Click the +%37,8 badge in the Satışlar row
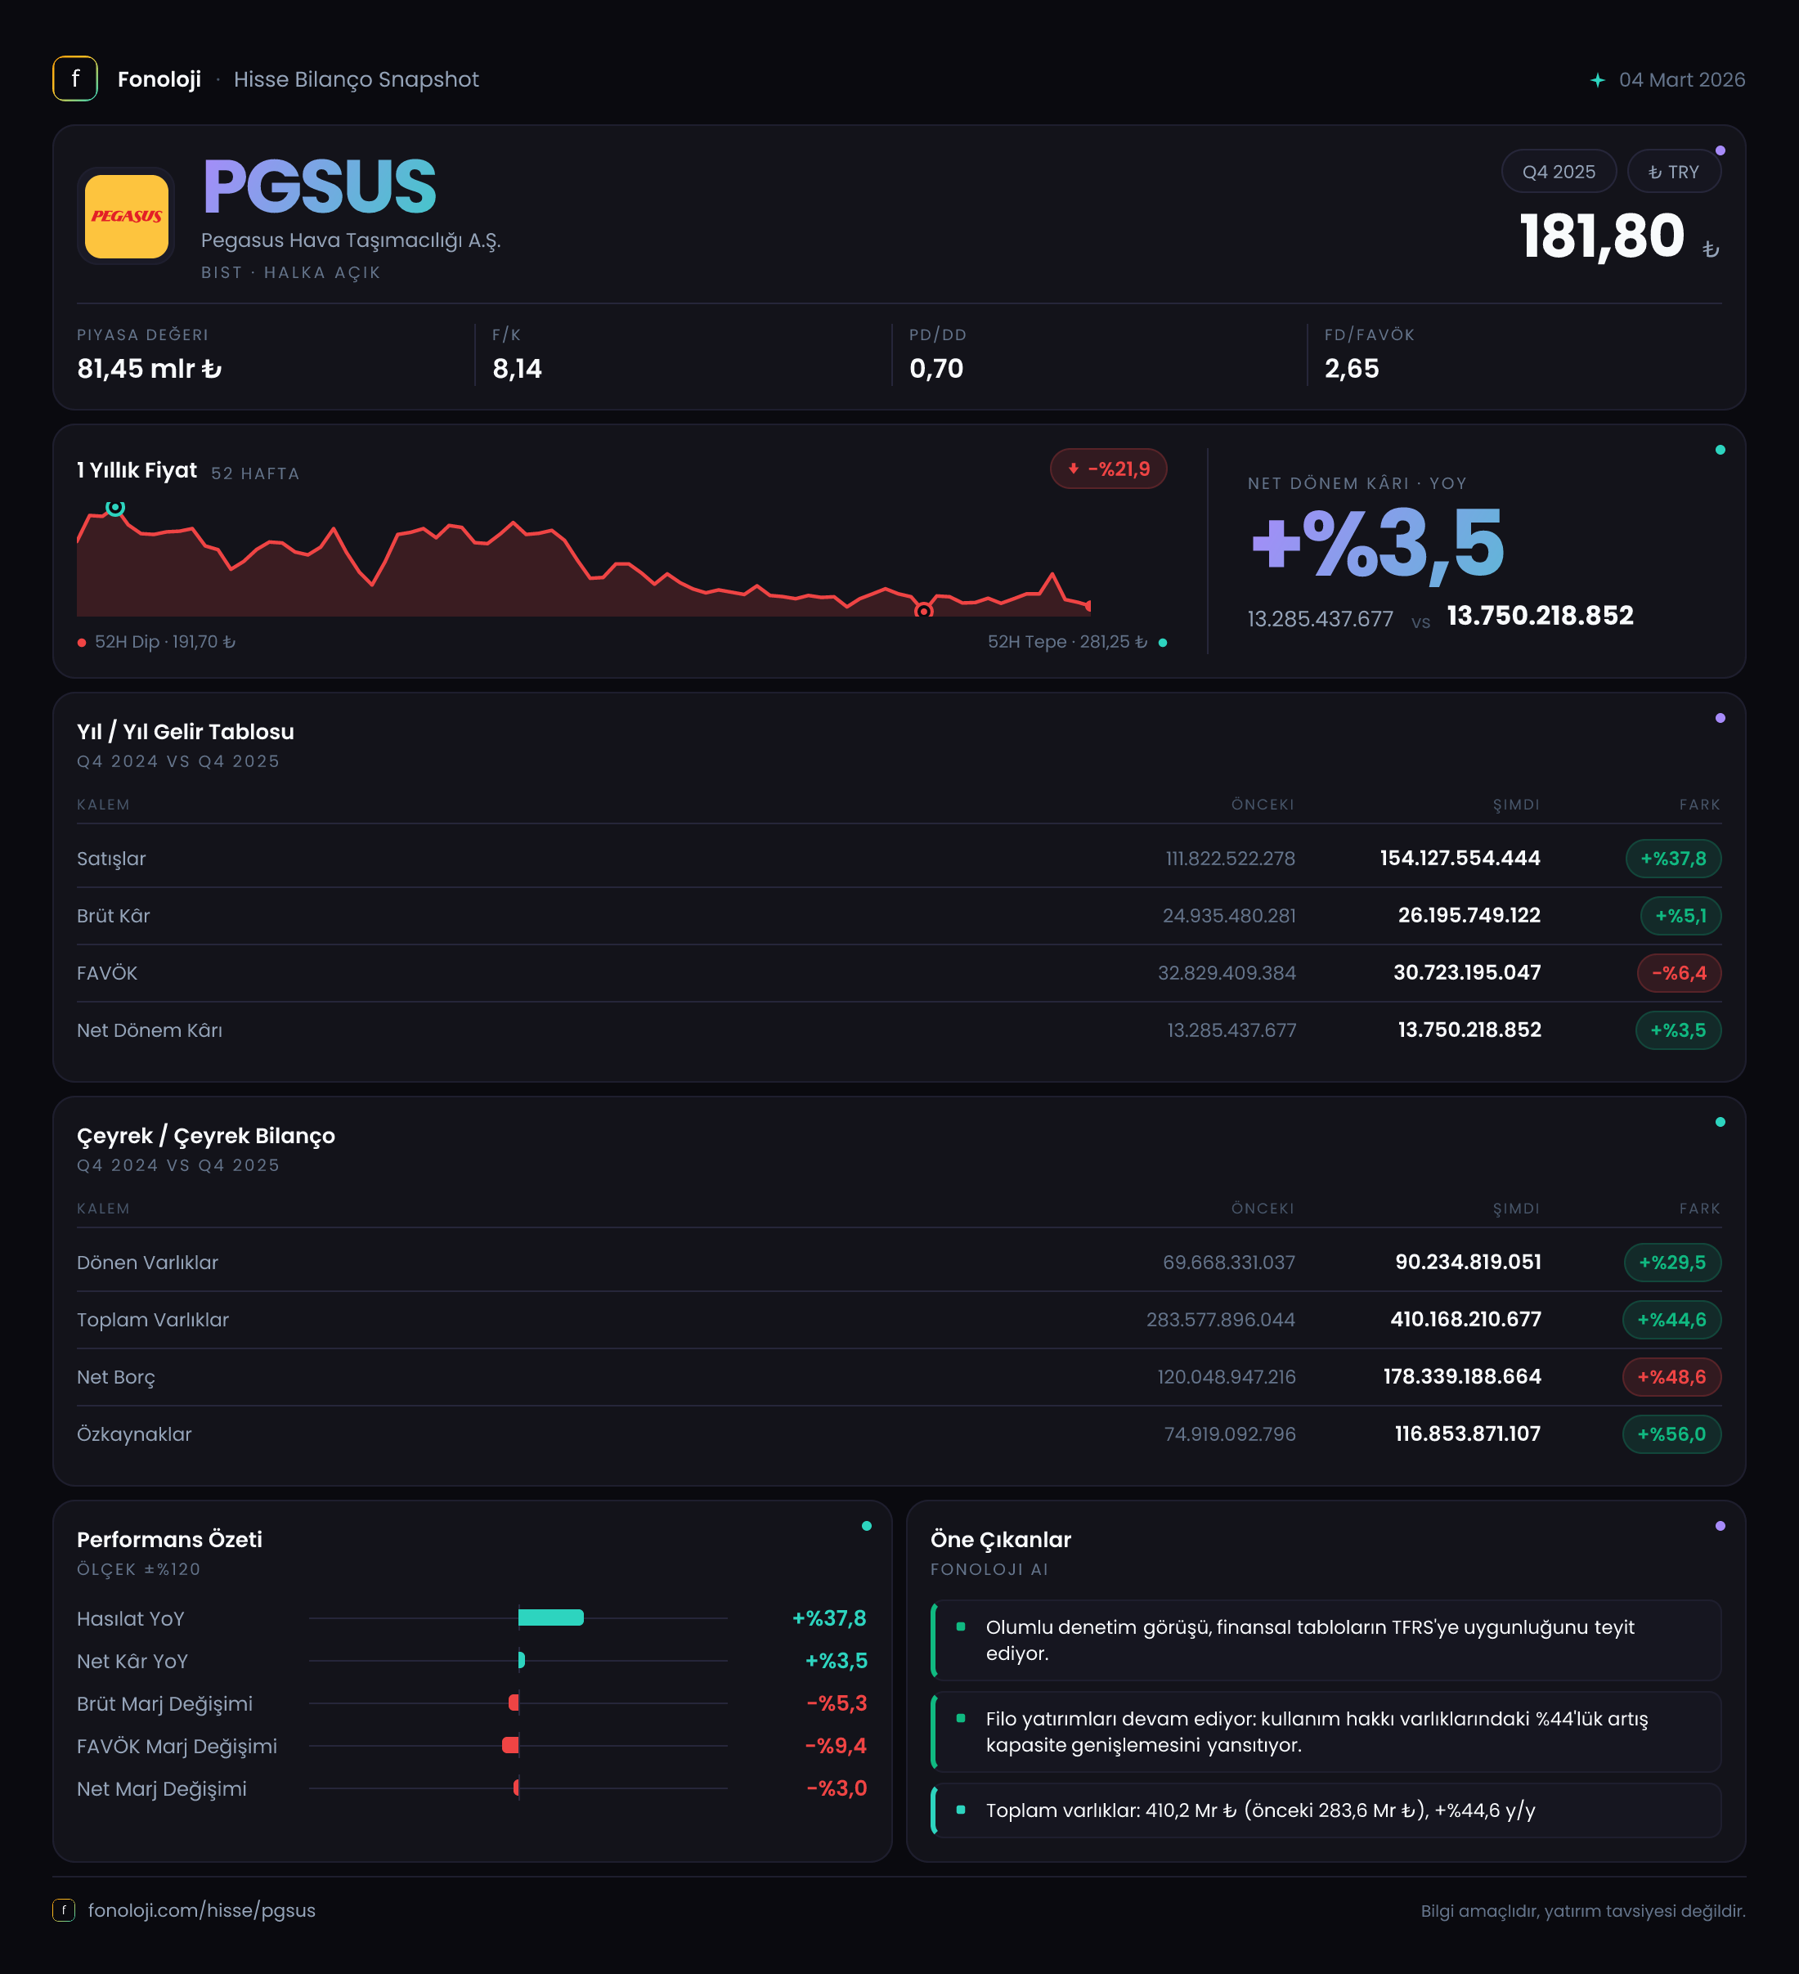1799x1974 pixels. click(1674, 859)
